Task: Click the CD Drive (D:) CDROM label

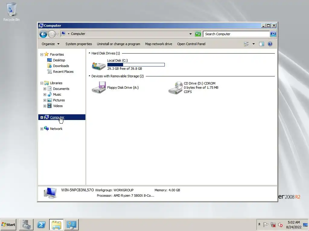Action: click(x=199, y=83)
